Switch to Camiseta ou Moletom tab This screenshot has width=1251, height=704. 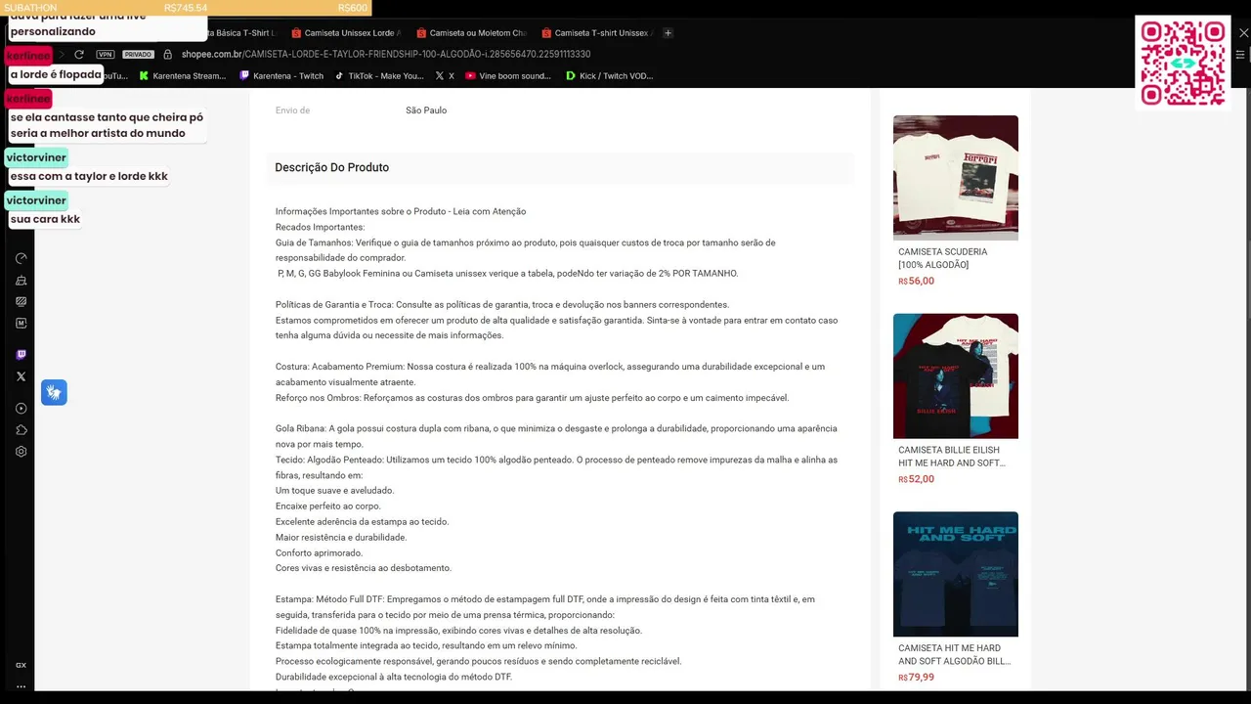click(x=471, y=33)
